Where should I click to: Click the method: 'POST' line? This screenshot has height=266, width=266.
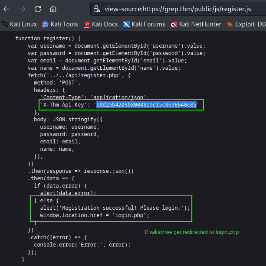click(x=57, y=83)
